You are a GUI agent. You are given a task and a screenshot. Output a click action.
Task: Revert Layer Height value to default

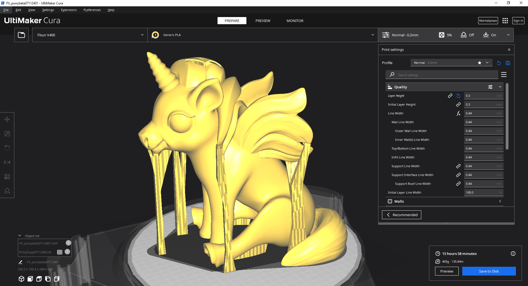pos(458,96)
